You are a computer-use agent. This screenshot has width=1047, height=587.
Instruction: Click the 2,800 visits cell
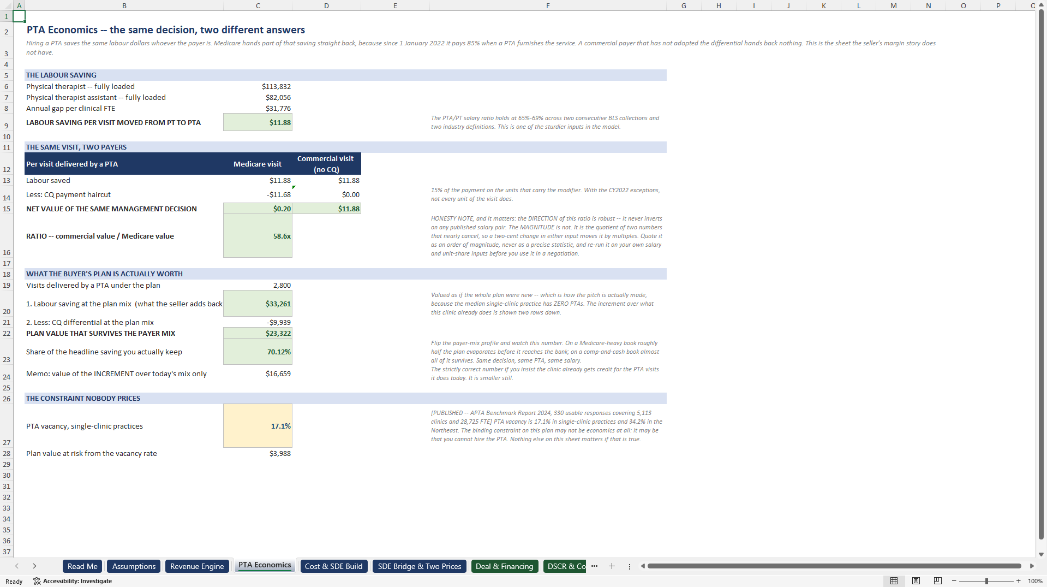pyautogui.click(x=258, y=285)
